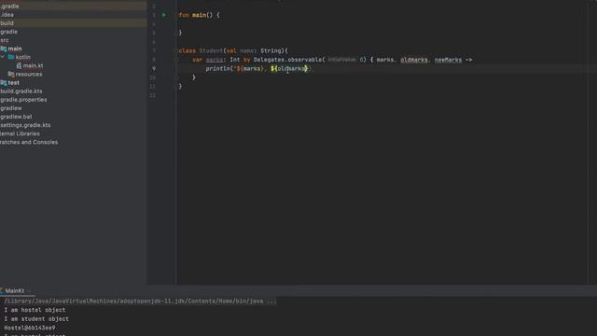The image size is (597, 336).
Task: Open gradle.properties file
Action: pyautogui.click(x=23, y=100)
